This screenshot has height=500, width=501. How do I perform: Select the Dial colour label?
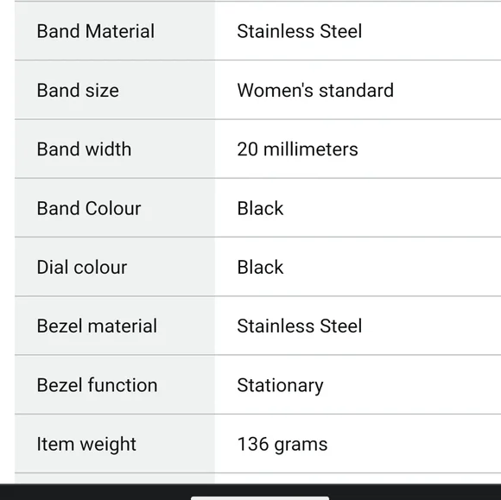point(82,267)
